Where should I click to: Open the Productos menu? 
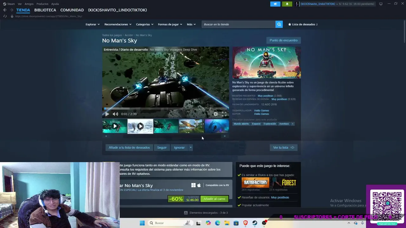coord(42,4)
